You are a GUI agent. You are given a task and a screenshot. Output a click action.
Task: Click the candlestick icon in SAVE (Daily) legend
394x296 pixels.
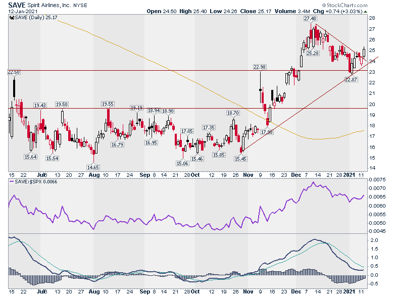tap(12, 18)
